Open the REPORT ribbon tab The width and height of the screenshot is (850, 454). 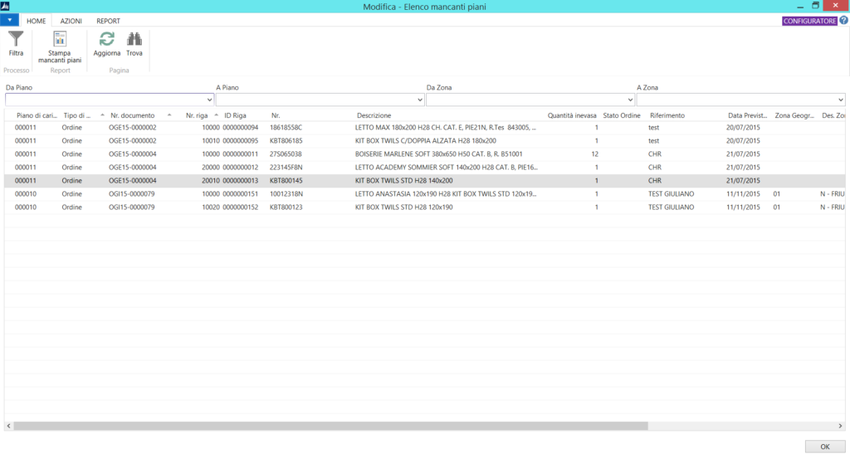[x=109, y=21]
